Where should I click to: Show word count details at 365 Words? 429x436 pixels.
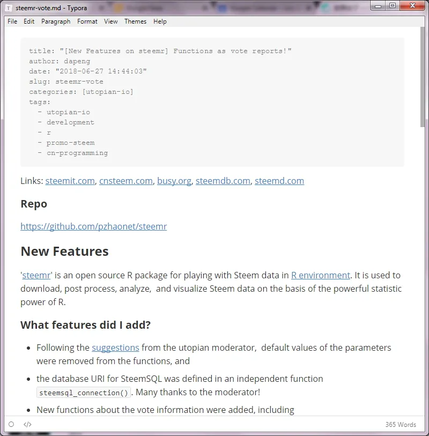click(401, 424)
